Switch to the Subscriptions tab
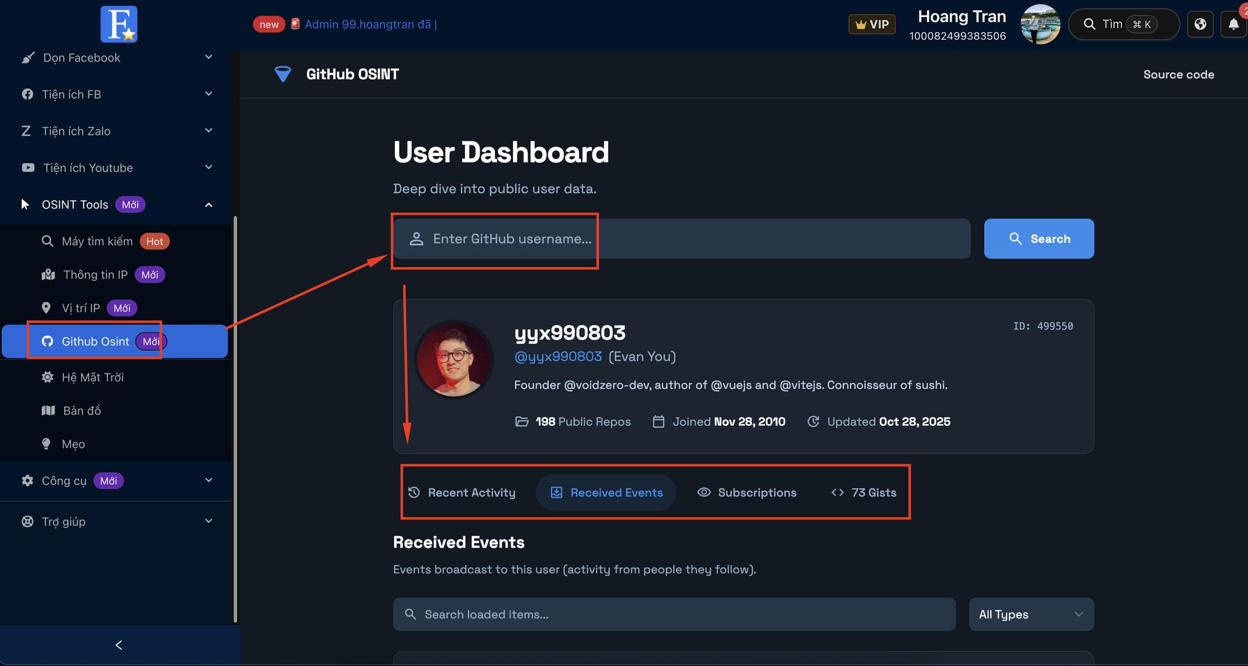Viewport: 1248px width, 666px height. (746, 492)
